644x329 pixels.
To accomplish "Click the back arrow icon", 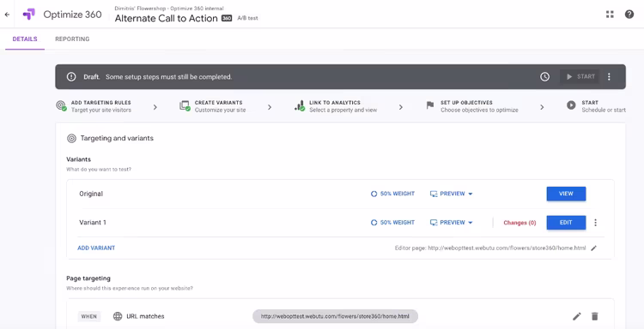I will click(x=7, y=15).
